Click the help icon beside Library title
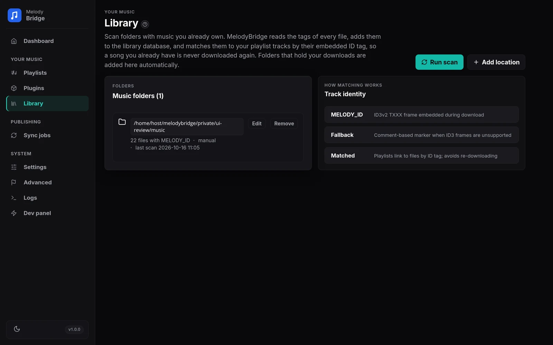Image resolution: width=553 pixels, height=345 pixels. point(145,24)
